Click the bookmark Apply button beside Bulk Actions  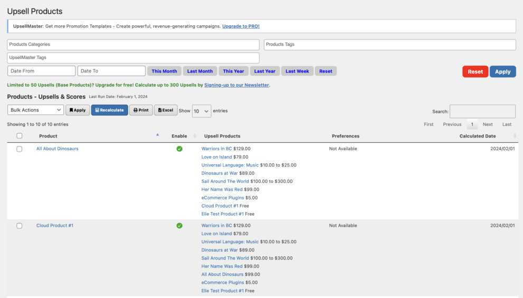78,110
